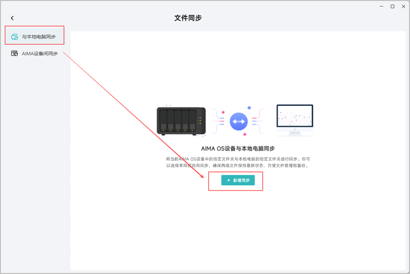Click the sync description paragraph text
This screenshot has width=410, height=274.
[238, 162]
